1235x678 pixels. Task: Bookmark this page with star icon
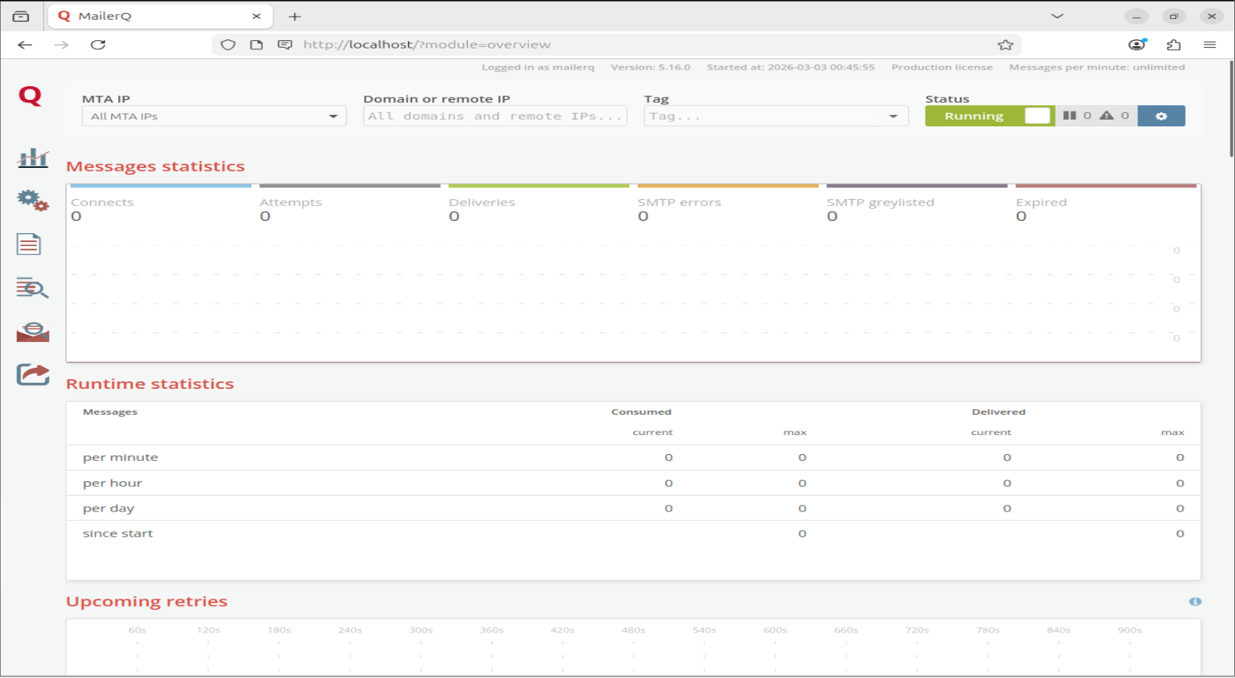(x=1005, y=45)
